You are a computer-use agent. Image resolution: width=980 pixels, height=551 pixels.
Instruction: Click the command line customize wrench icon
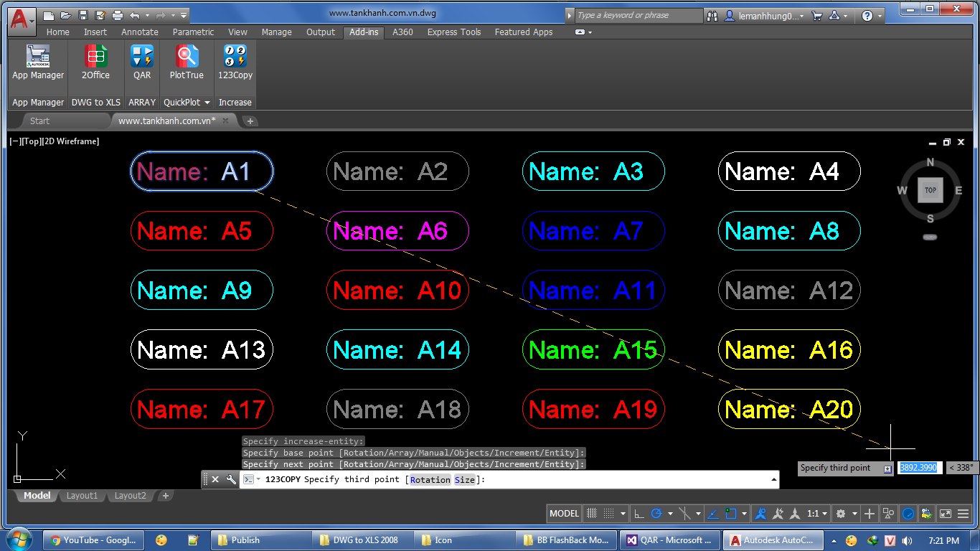pyautogui.click(x=231, y=479)
